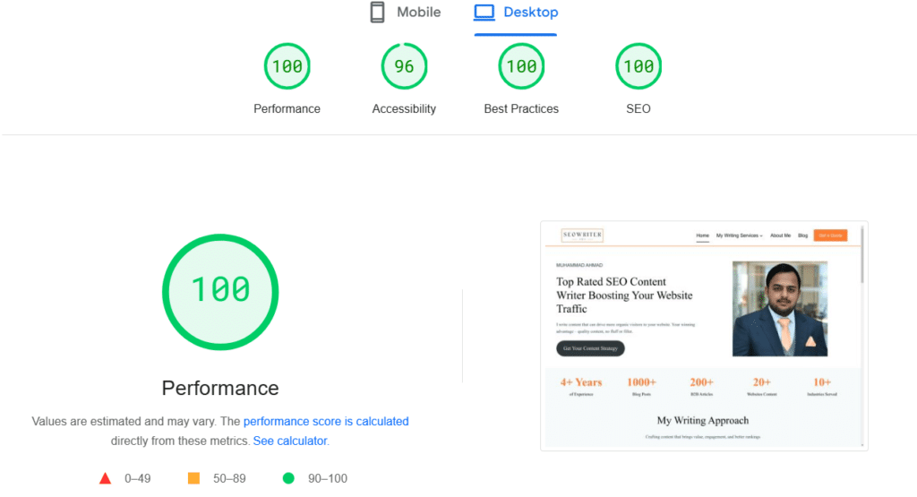Open the 'See calculator' link
This screenshot has width=917, height=497.
(290, 441)
